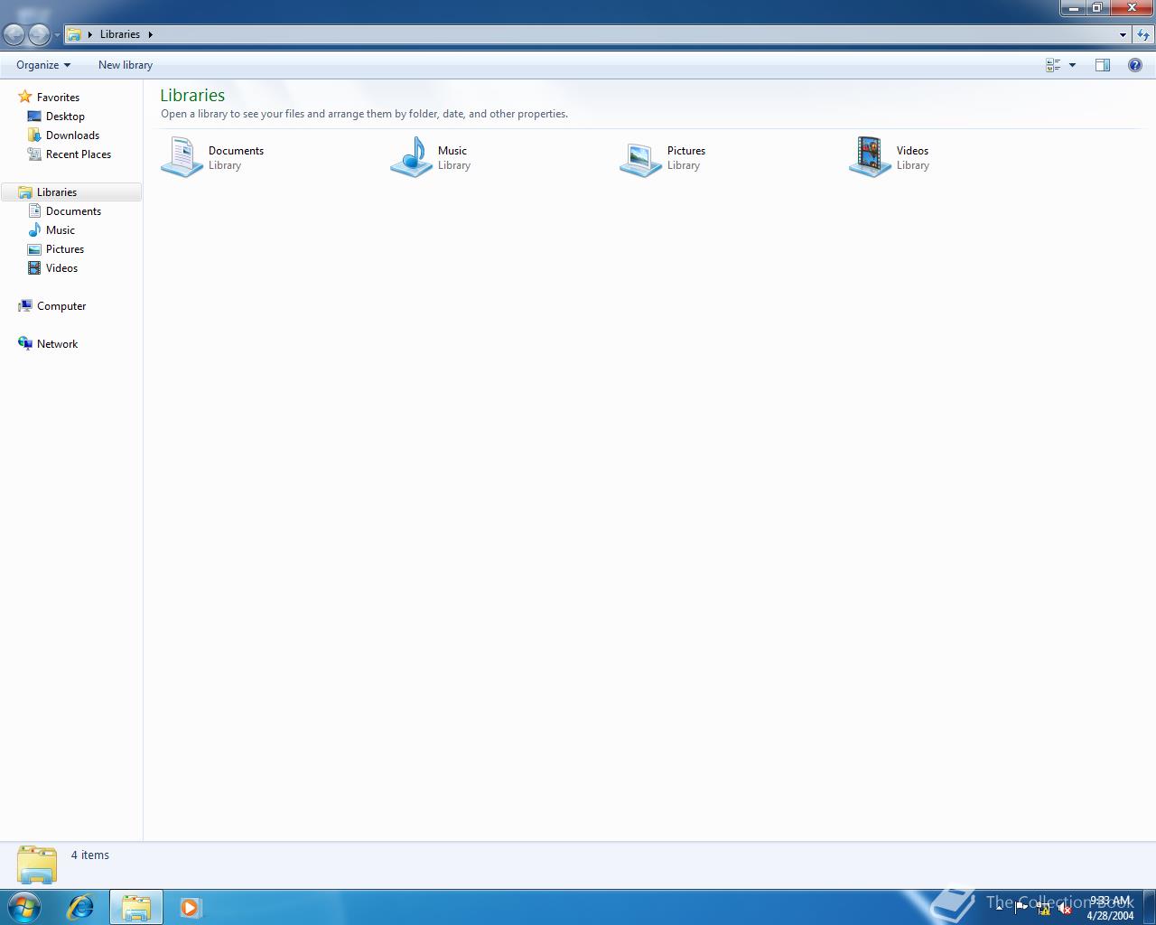Expand the arrow after Libraries breadcrumb
Viewport: 1156px width, 925px height.
click(150, 34)
